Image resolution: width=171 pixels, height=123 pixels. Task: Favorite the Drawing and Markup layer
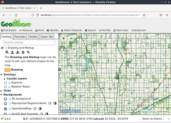coord(6,48)
